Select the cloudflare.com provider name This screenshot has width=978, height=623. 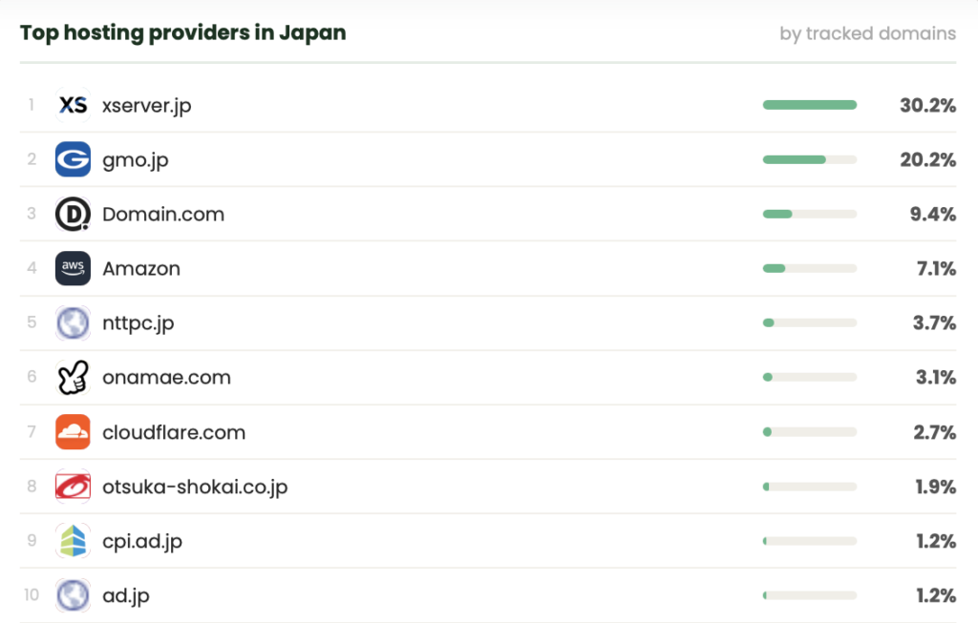174,432
